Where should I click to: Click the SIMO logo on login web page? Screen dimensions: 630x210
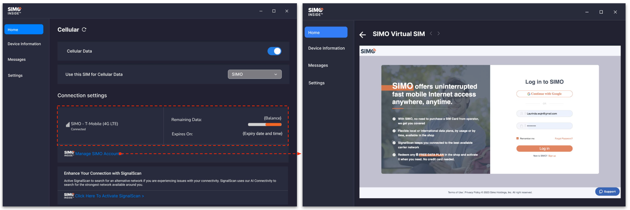coord(368,51)
